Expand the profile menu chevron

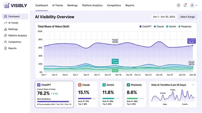tap(197, 5)
